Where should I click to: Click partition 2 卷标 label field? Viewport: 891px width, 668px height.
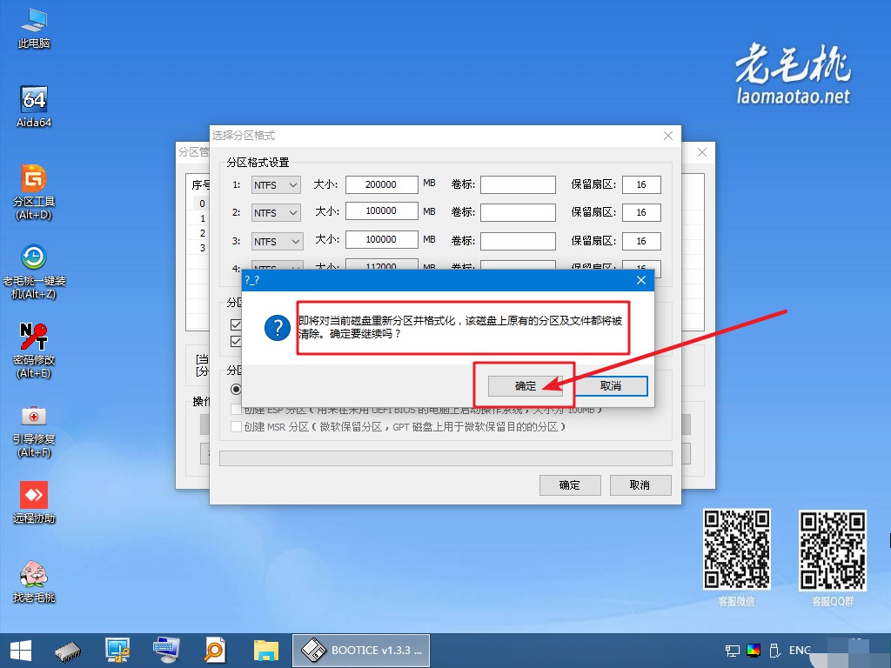(518, 212)
